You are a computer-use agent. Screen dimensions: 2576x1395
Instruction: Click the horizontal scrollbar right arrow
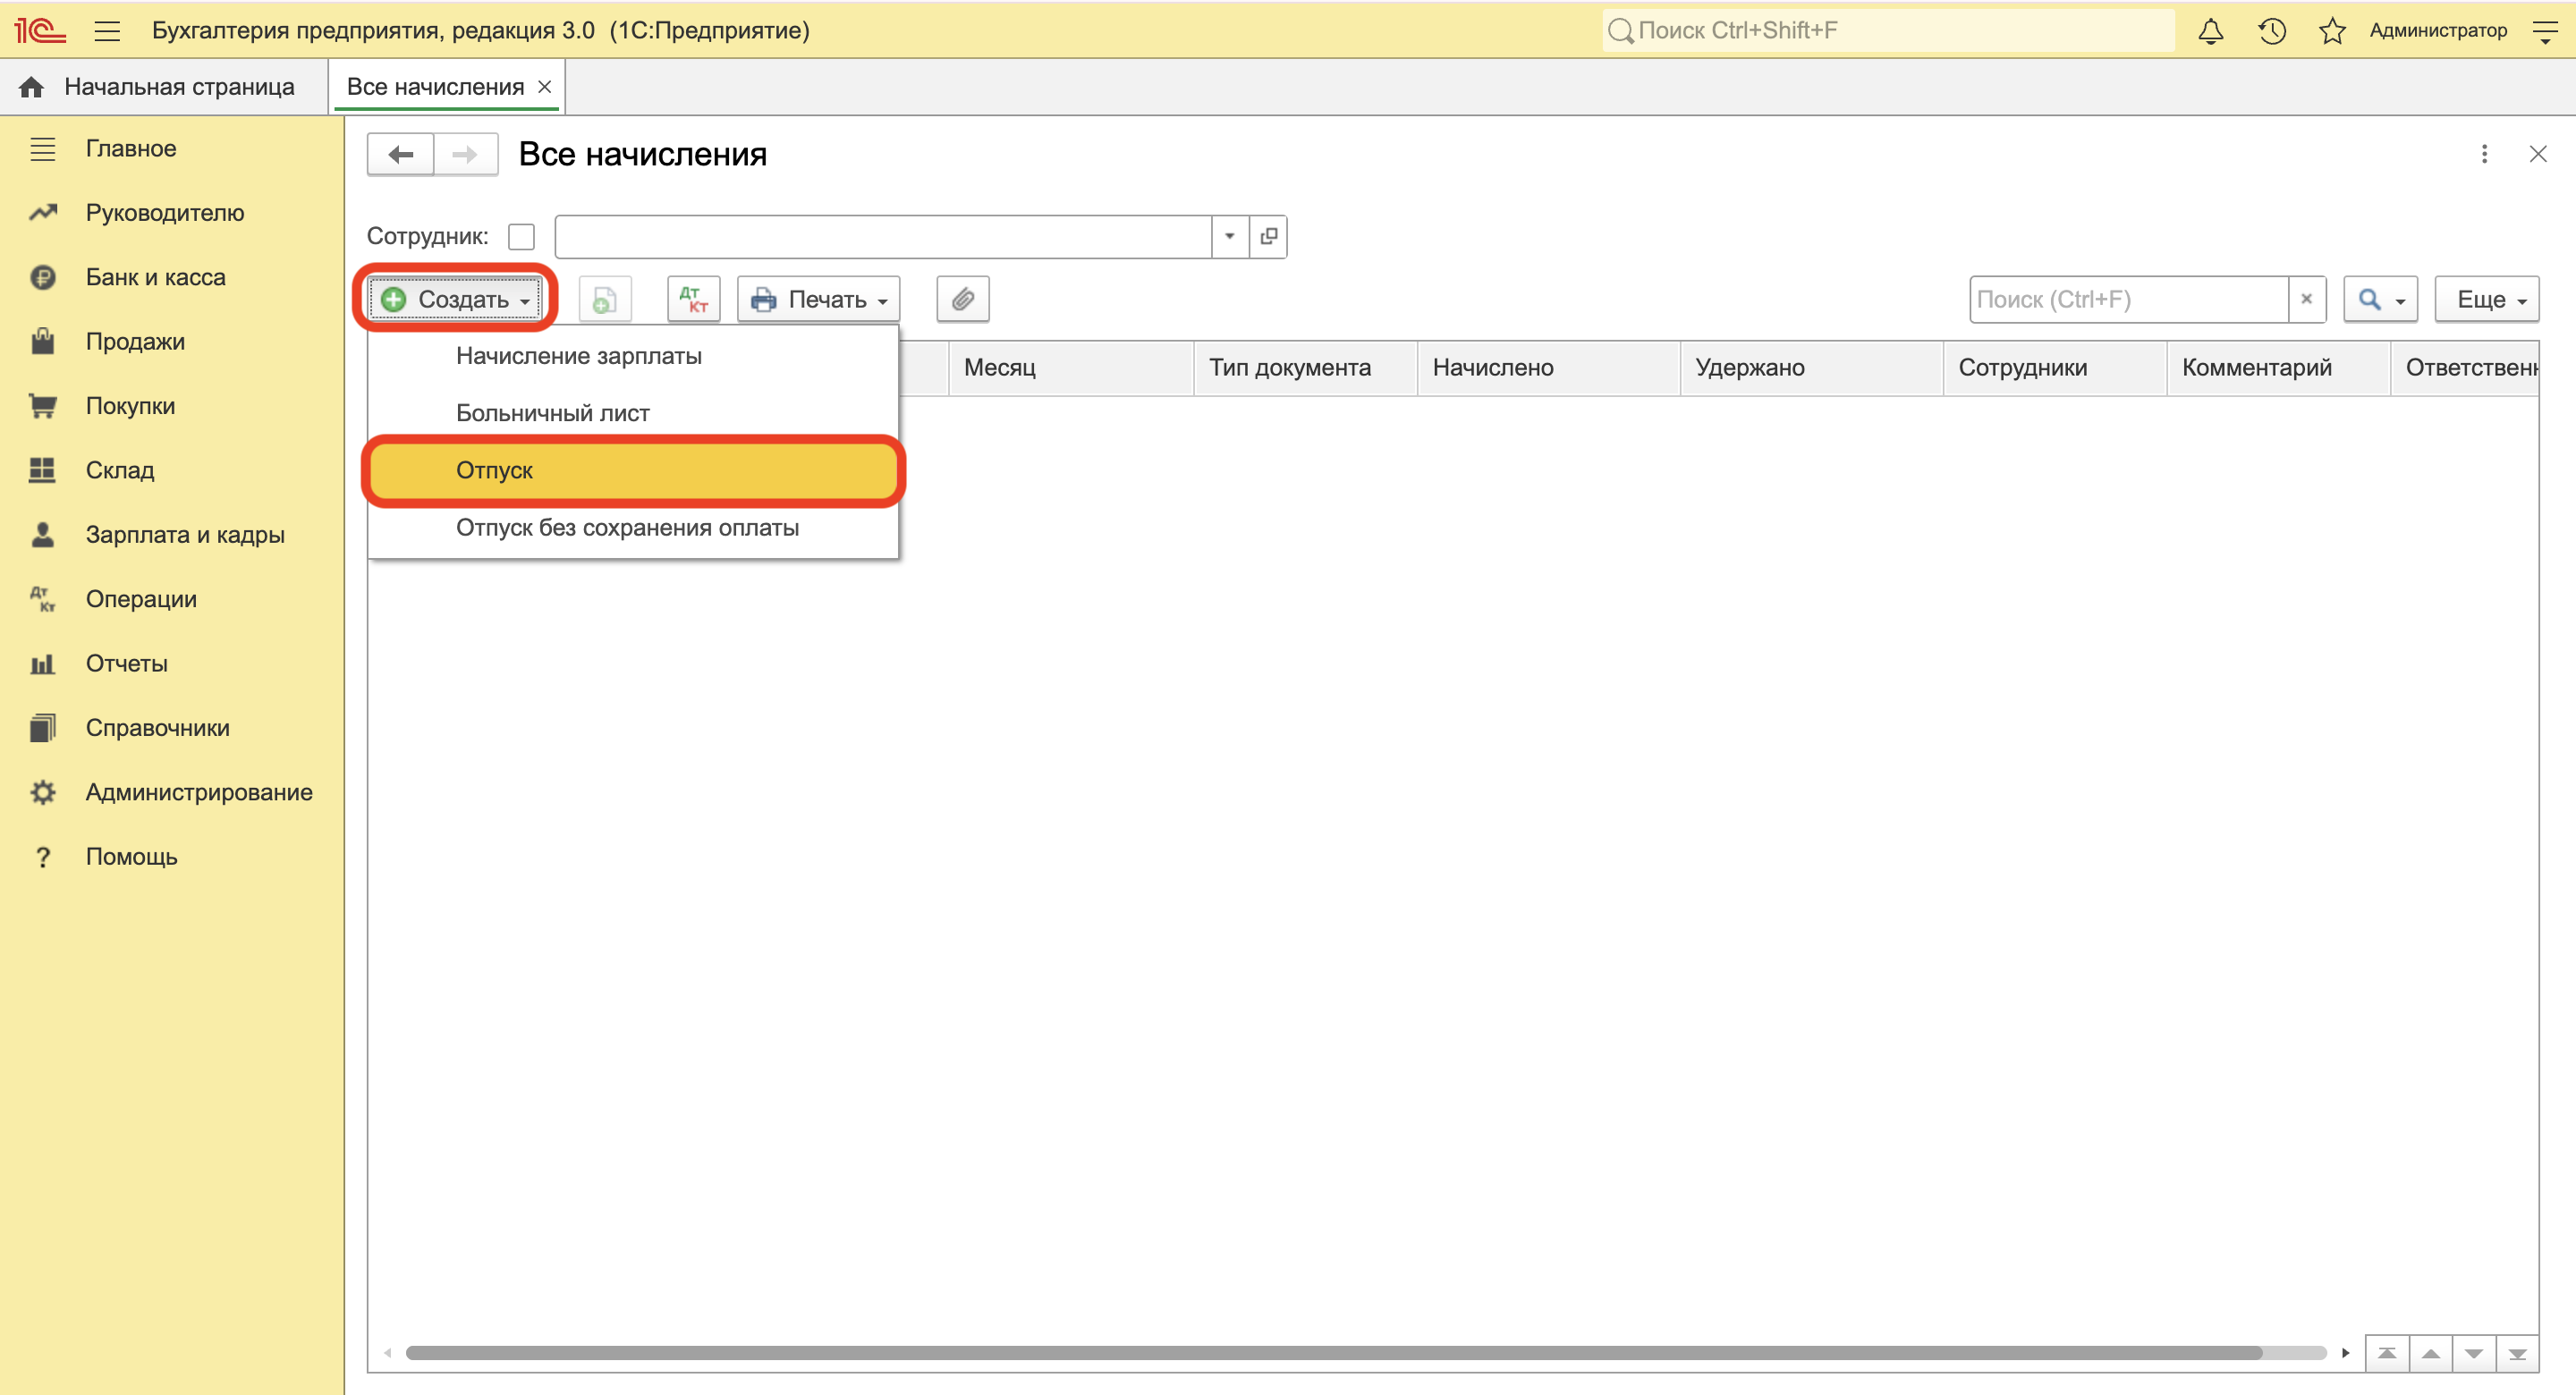point(2346,1353)
